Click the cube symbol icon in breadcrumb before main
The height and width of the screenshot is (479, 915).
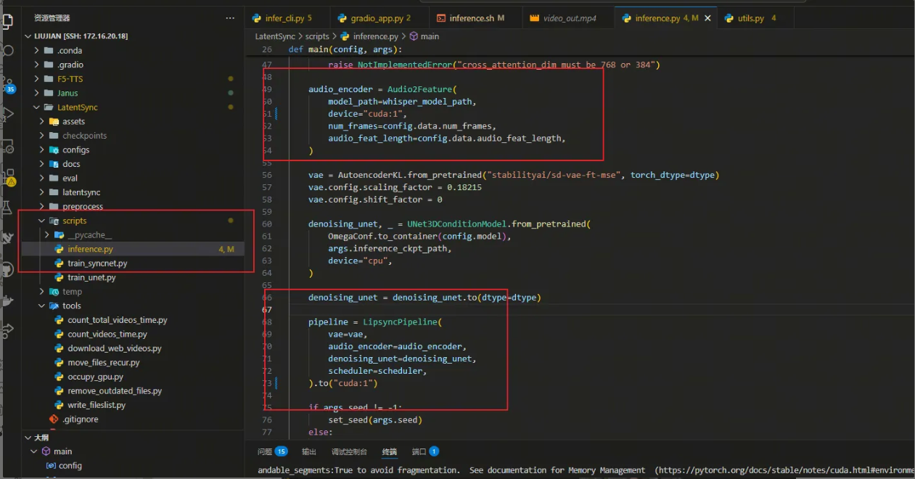point(414,36)
